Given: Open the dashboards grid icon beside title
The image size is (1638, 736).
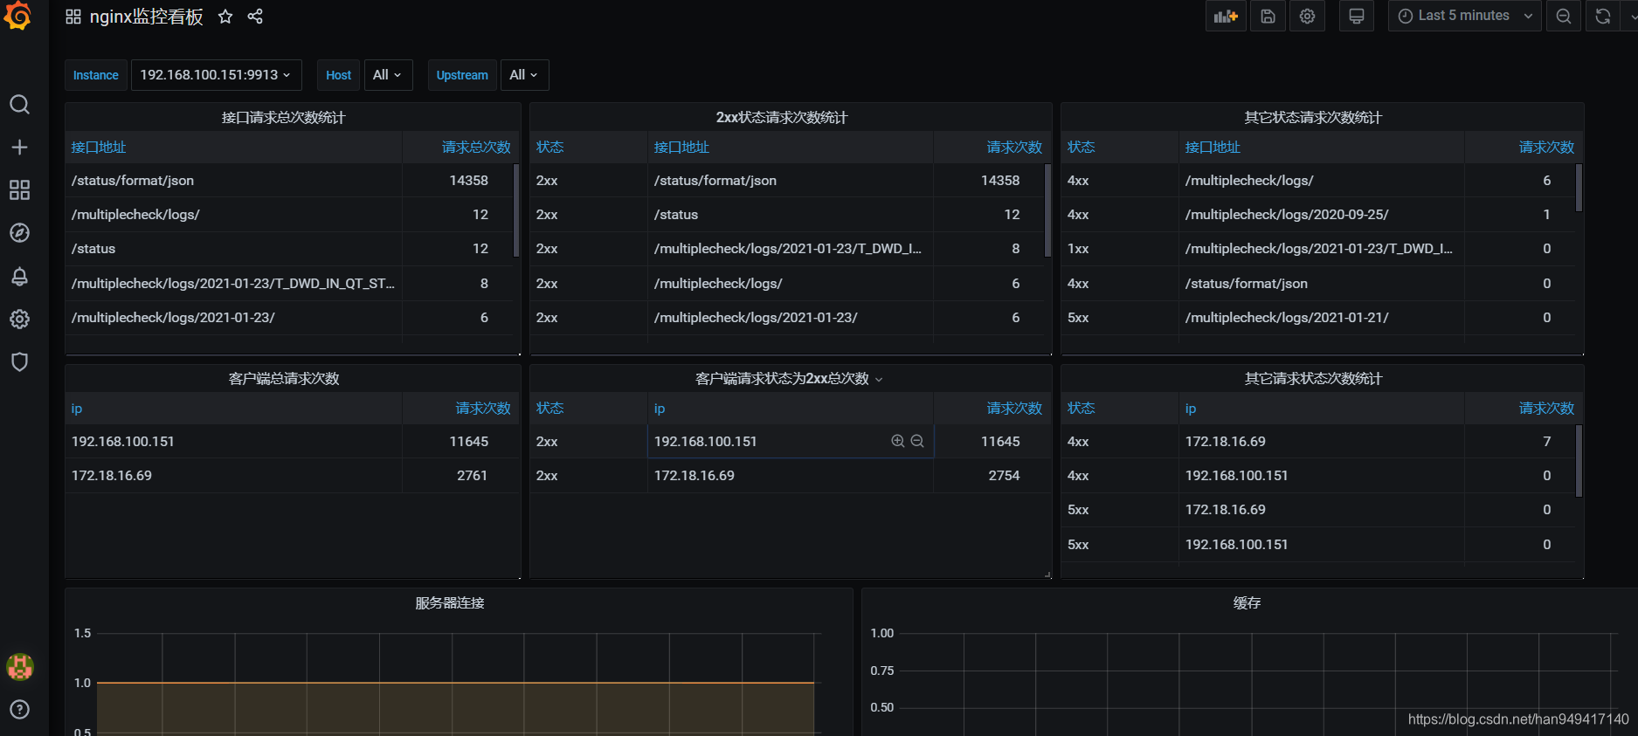Looking at the screenshot, I should pos(73,17).
